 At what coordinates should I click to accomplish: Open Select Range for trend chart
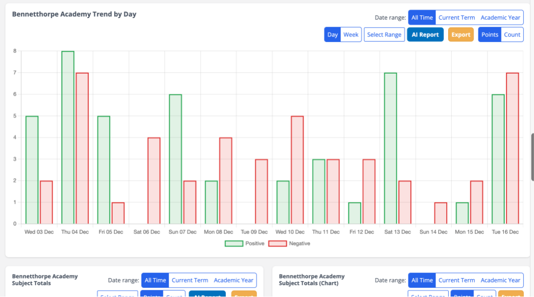click(384, 35)
